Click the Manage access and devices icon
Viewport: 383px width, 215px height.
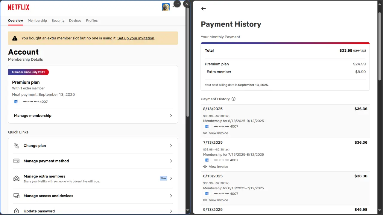(x=16, y=196)
